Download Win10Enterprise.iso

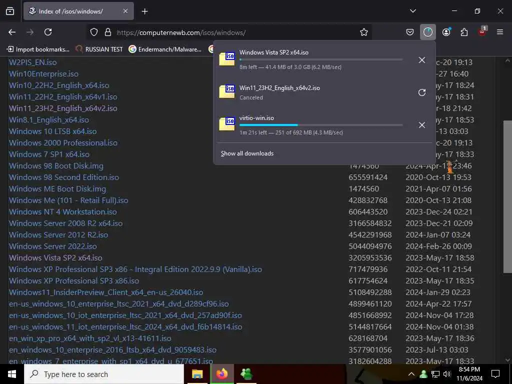(x=44, y=74)
